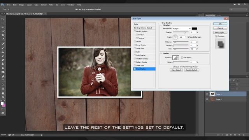Select the Horizontal Type tool

pos(3,80)
